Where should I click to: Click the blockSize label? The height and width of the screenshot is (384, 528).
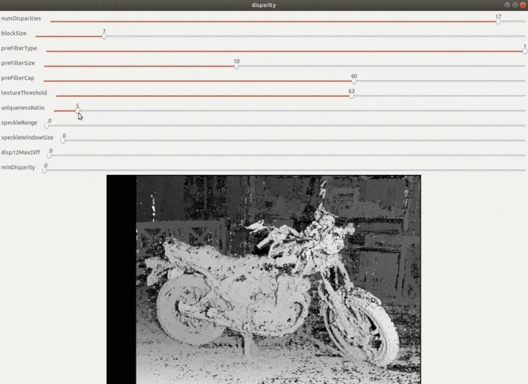(x=13, y=33)
